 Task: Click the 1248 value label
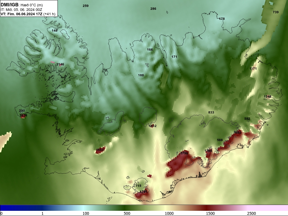[x=268, y=96]
